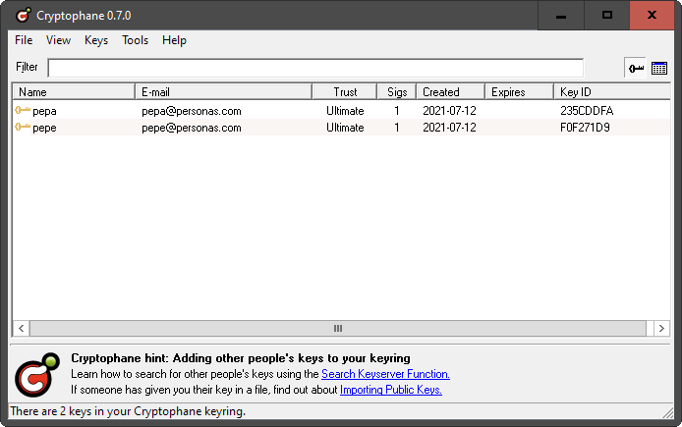682x427 pixels.
Task: Open the Importing Public Keys link
Action: (x=390, y=390)
